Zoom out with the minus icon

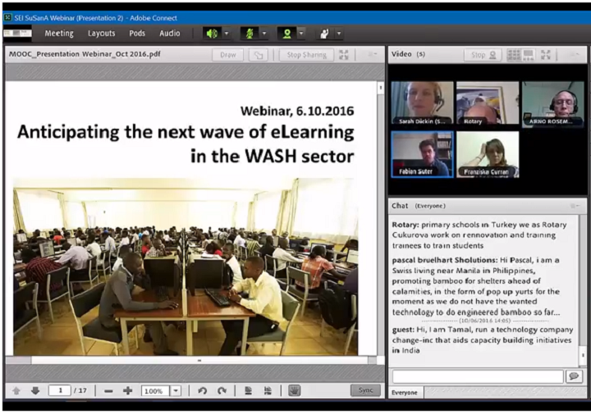[108, 391]
